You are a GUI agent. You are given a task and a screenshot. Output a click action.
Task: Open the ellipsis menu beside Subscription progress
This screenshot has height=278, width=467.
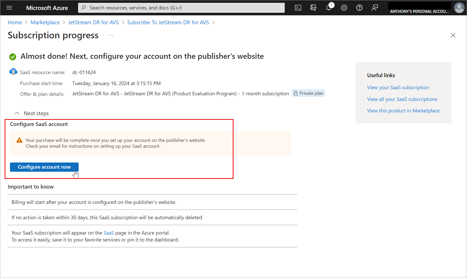tap(111, 35)
